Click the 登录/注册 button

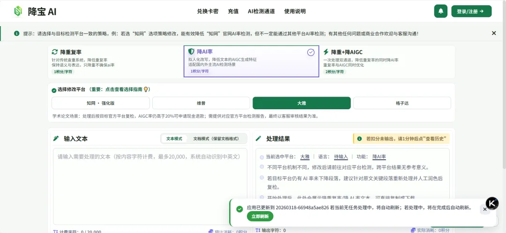(x=471, y=11)
